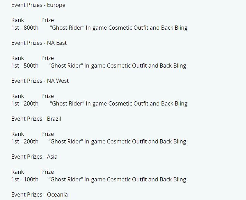Click the Ghost Rider prize text under NA East
The width and height of the screenshot is (246, 200).
click(x=117, y=66)
